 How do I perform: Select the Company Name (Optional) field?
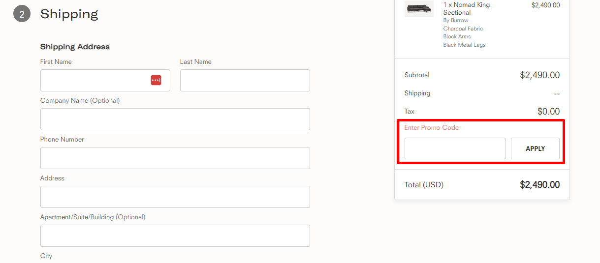175,119
